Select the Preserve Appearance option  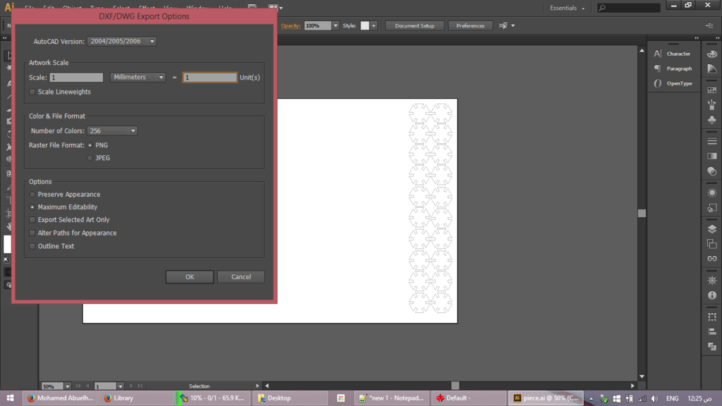click(32, 195)
